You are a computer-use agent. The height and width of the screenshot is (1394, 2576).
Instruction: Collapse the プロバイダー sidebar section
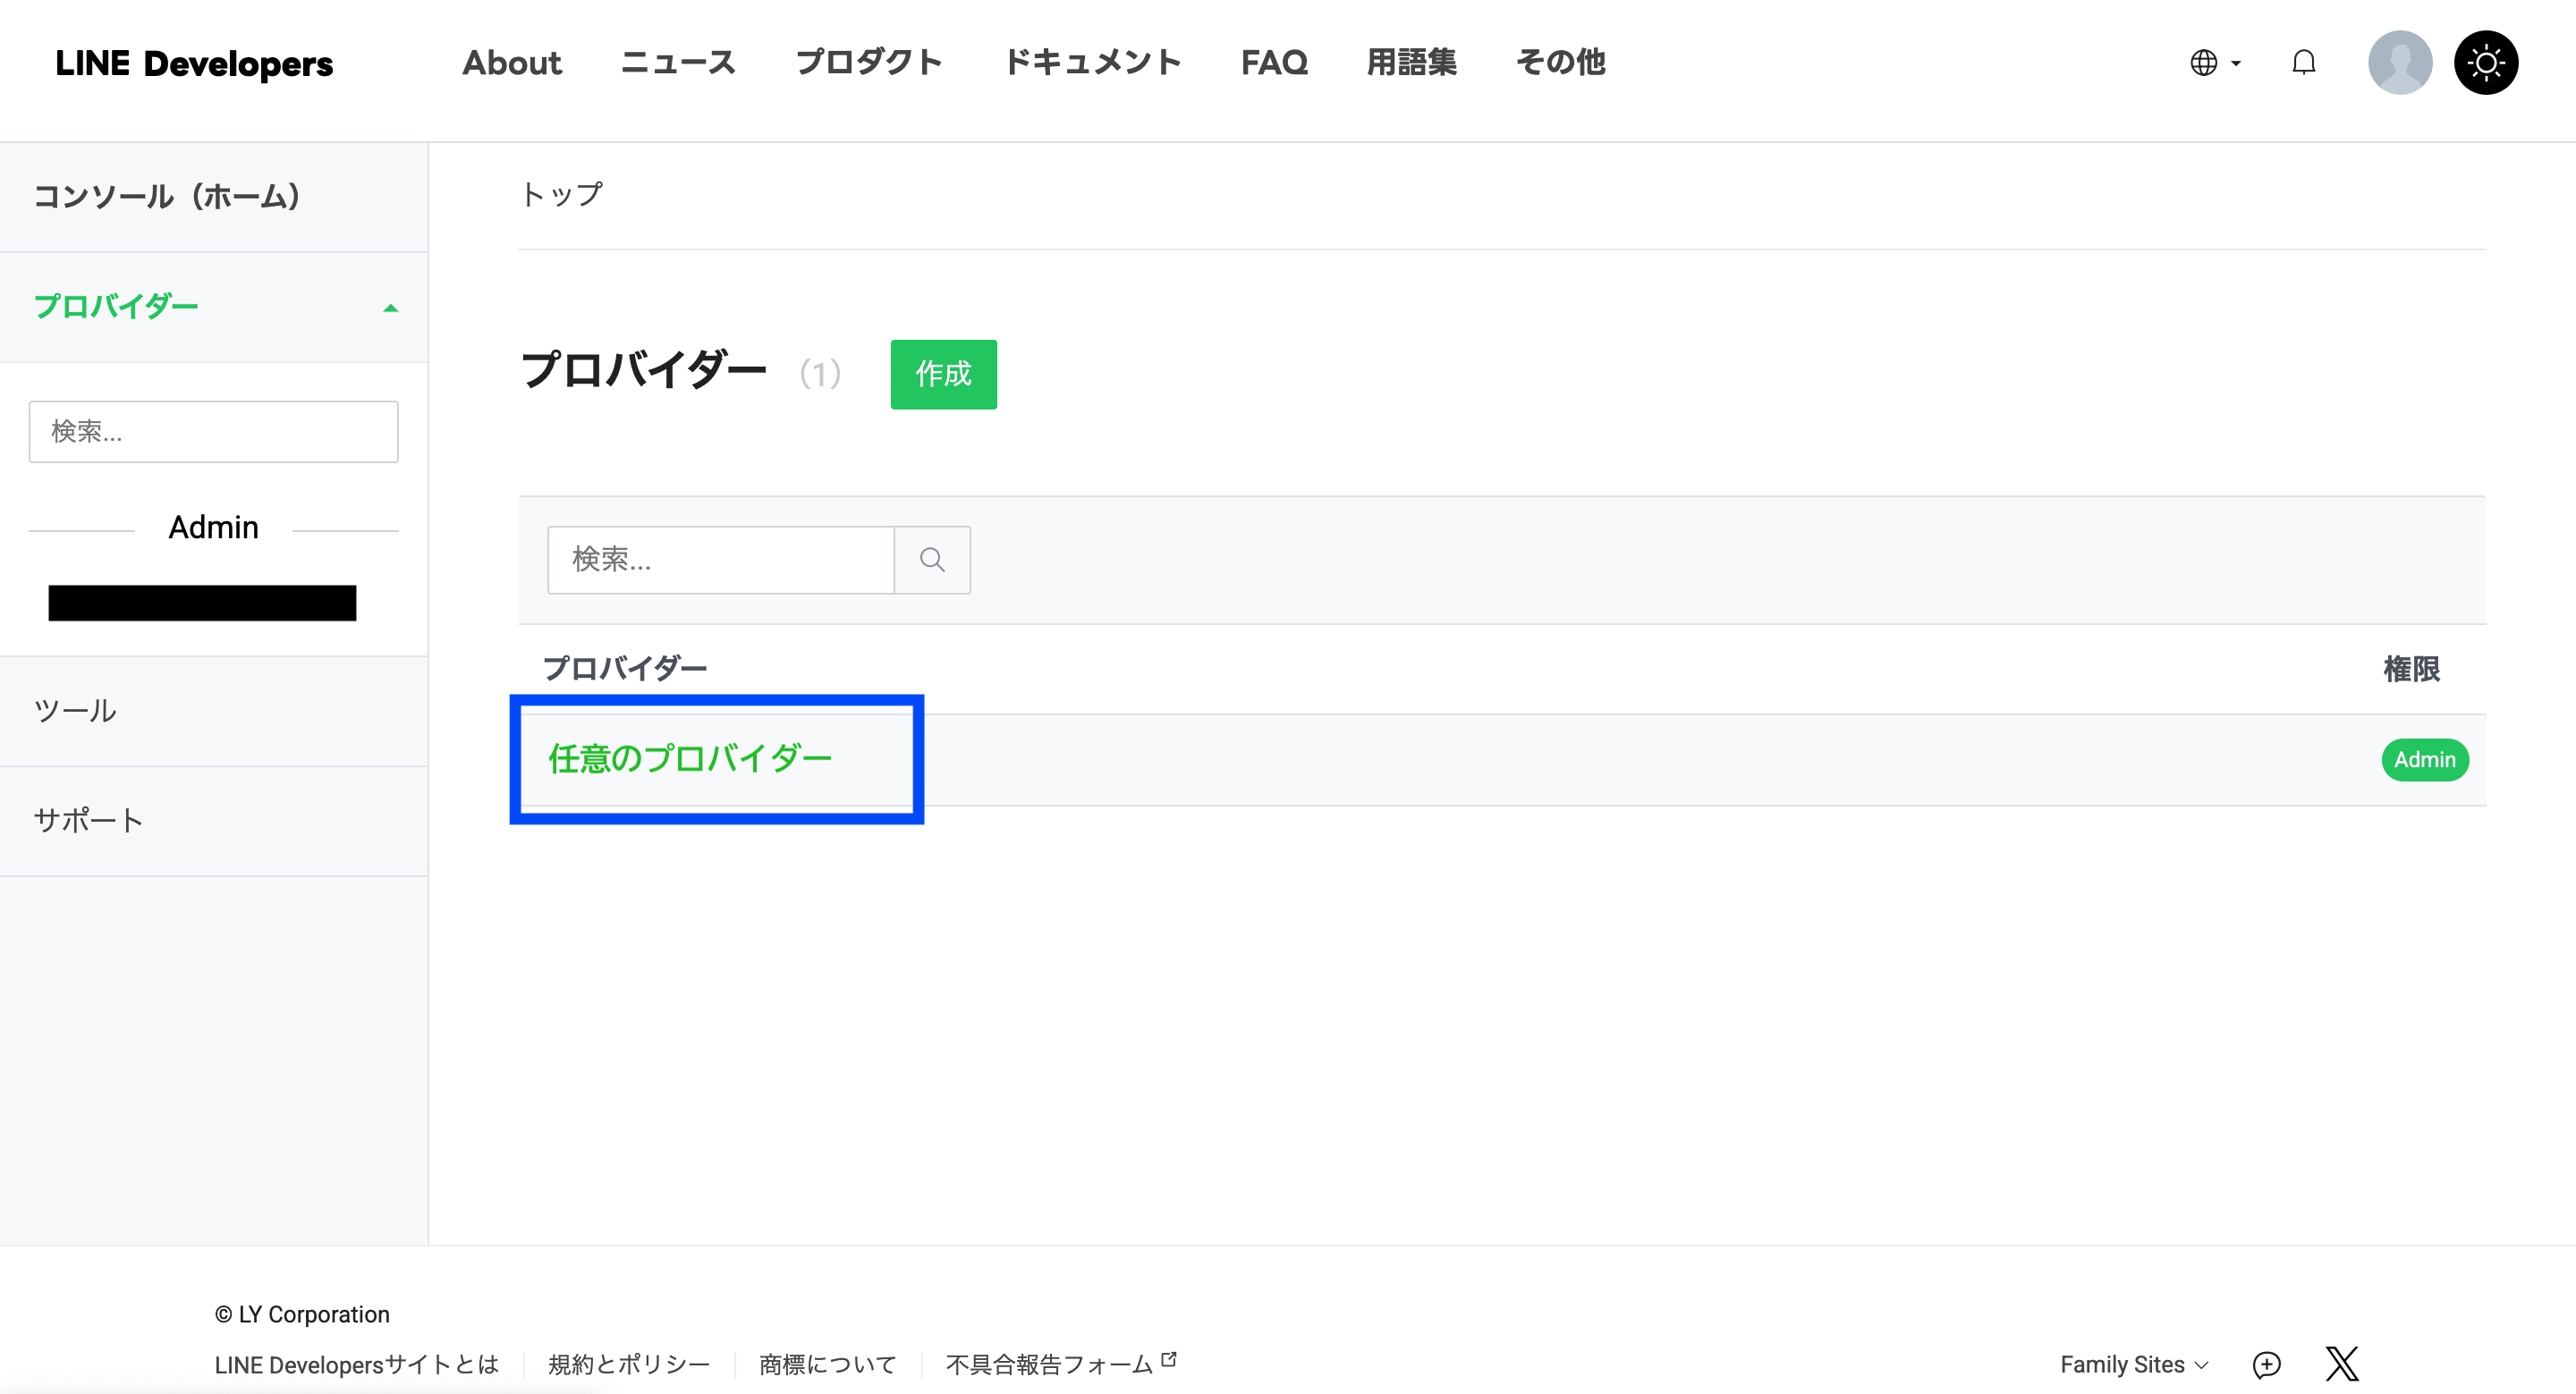click(390, 308)
